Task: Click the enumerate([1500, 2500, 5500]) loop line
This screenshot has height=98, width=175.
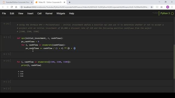Action: (x=44, y=62)
